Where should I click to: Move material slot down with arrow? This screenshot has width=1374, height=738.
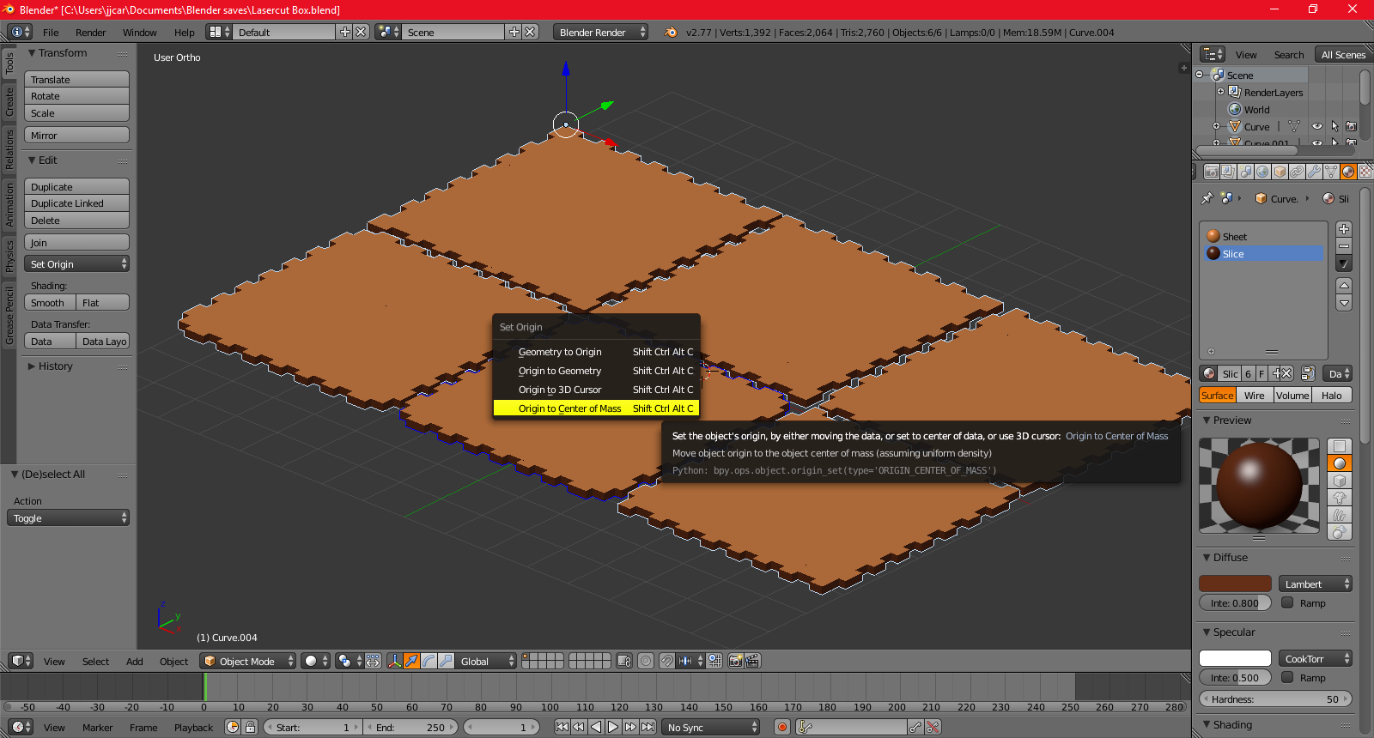1344,303
